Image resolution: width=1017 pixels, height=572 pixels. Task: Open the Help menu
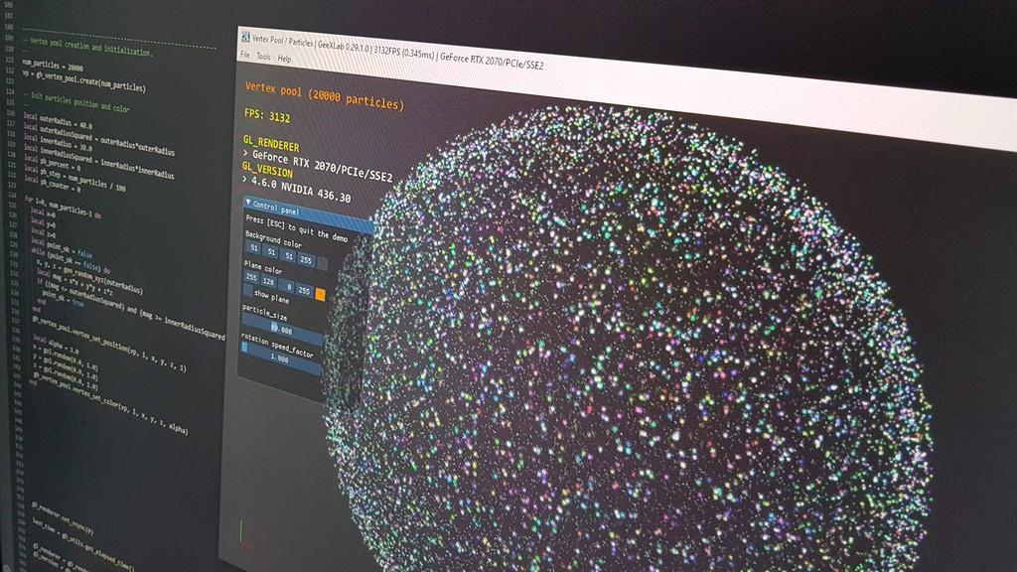click(x=284, y=59)
